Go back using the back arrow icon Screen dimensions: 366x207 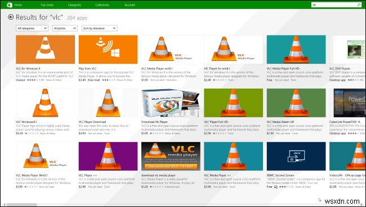tap(11, 17)
